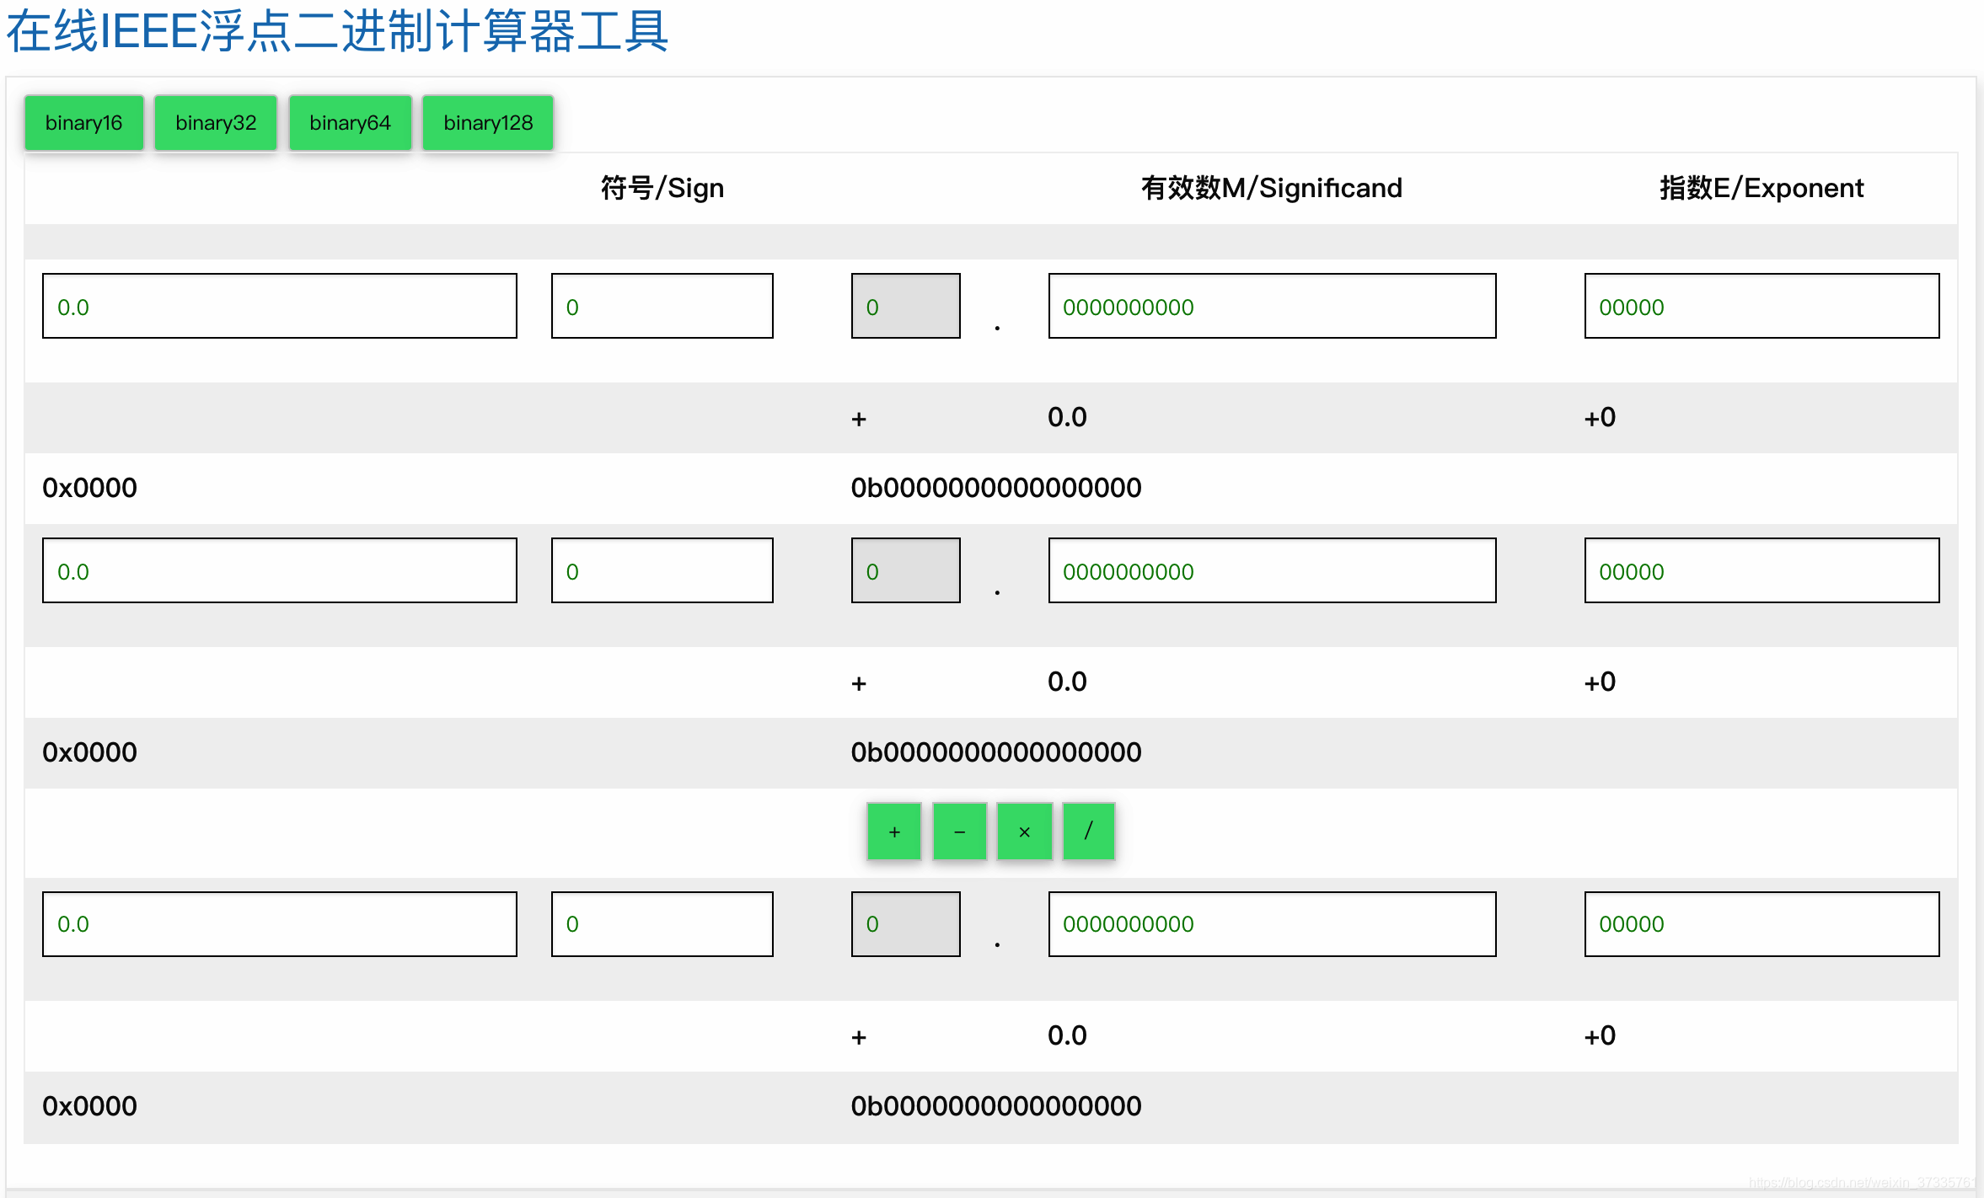Click the second operand Sign field
The image size is (1984, 1198).
click(662, 570)
